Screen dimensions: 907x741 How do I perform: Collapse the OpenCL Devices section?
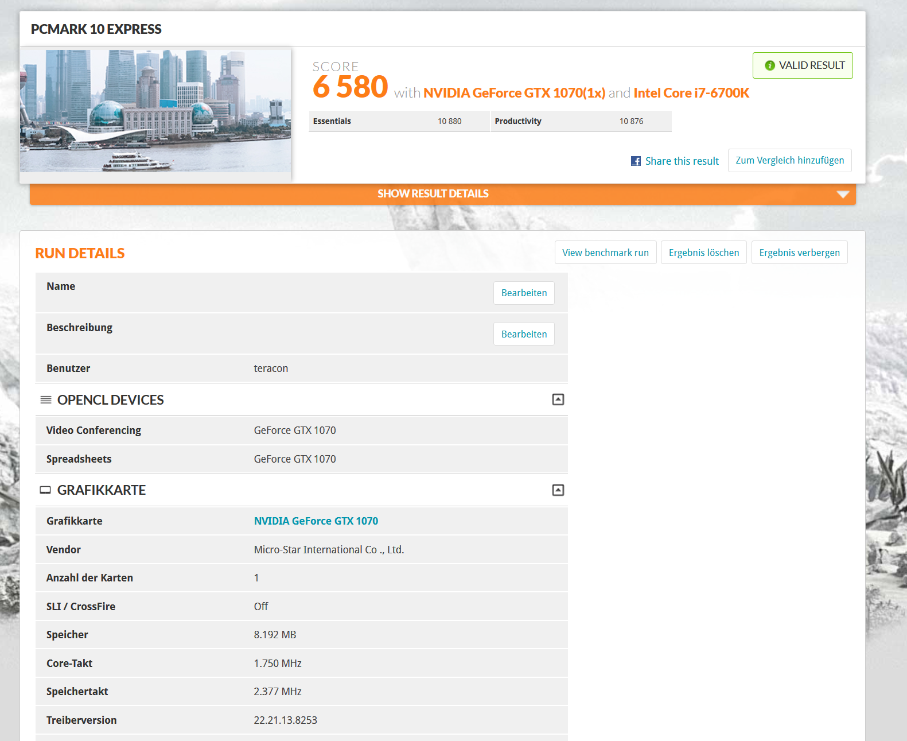click(x=558, y=399)
